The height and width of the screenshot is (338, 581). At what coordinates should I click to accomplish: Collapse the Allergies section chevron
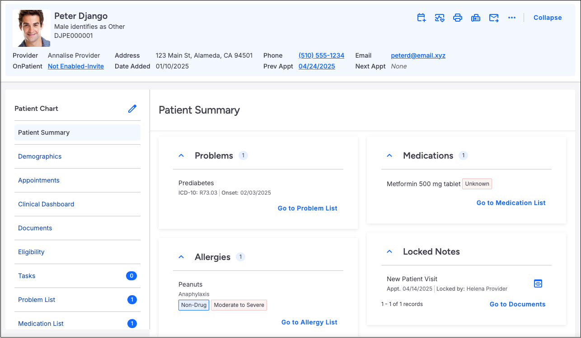point(181,257)
